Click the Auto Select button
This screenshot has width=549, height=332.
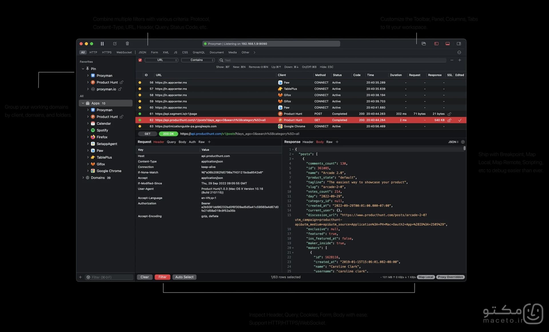coord(184,277)
